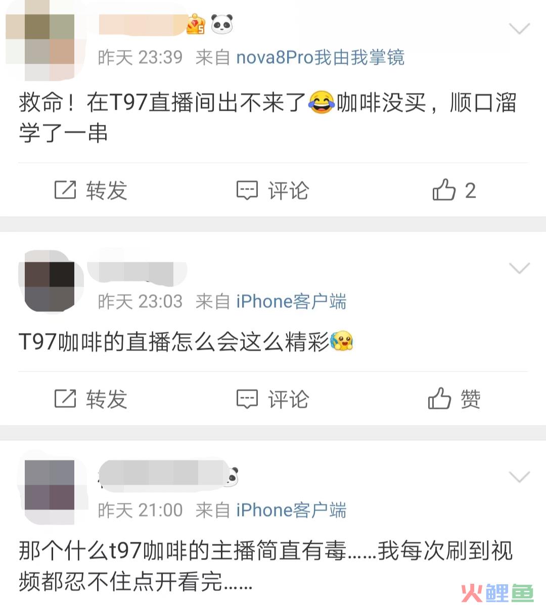Screen dimensions: 546x605
Task: Open iPhone客户端 link on the 21:00 post
Action: click(291, 510)
